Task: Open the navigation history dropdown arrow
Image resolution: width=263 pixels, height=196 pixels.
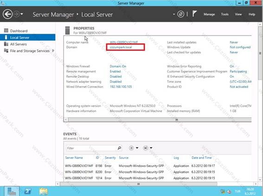Action: 22,14
